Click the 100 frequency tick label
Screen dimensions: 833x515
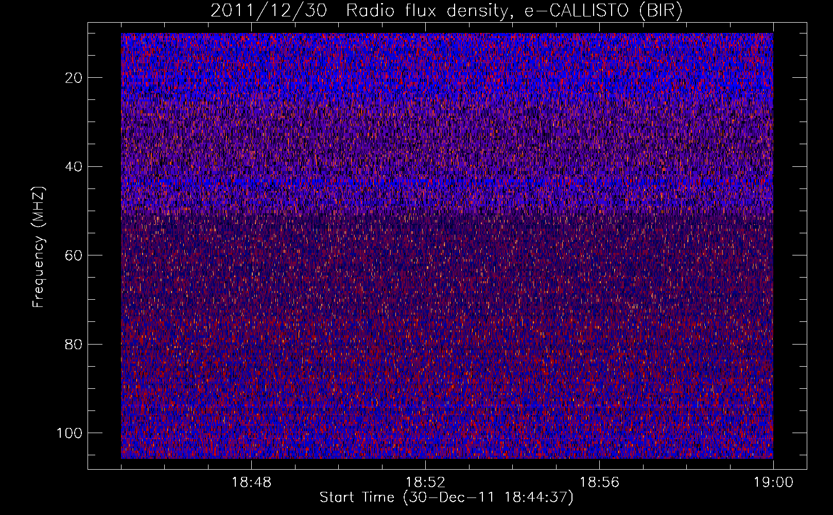point(70,433)
